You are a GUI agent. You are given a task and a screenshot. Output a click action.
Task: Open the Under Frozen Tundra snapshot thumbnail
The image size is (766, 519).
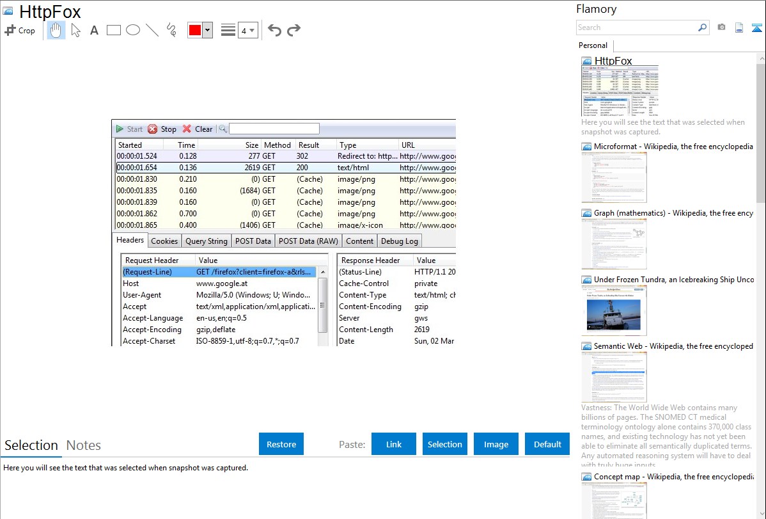(x=614, y=310)
